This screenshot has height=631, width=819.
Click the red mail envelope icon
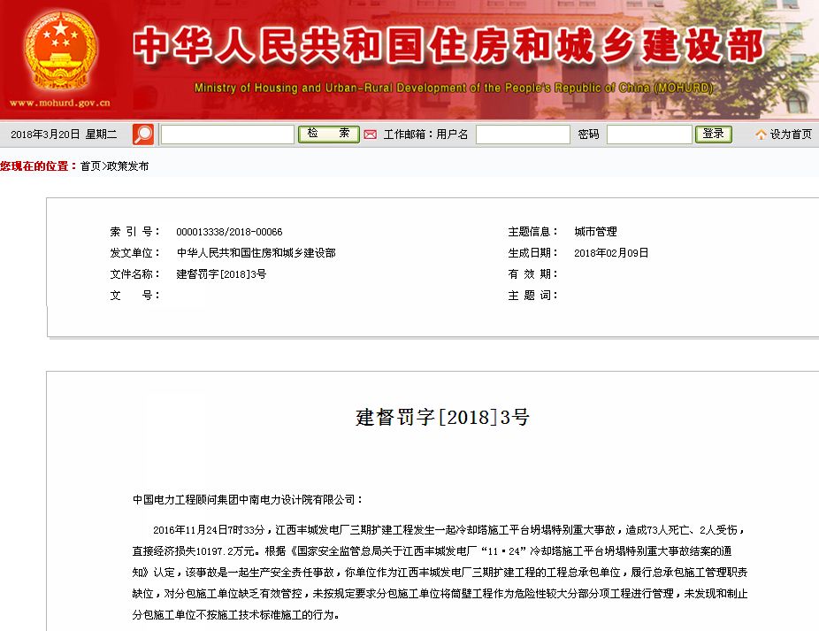(371, 135)
